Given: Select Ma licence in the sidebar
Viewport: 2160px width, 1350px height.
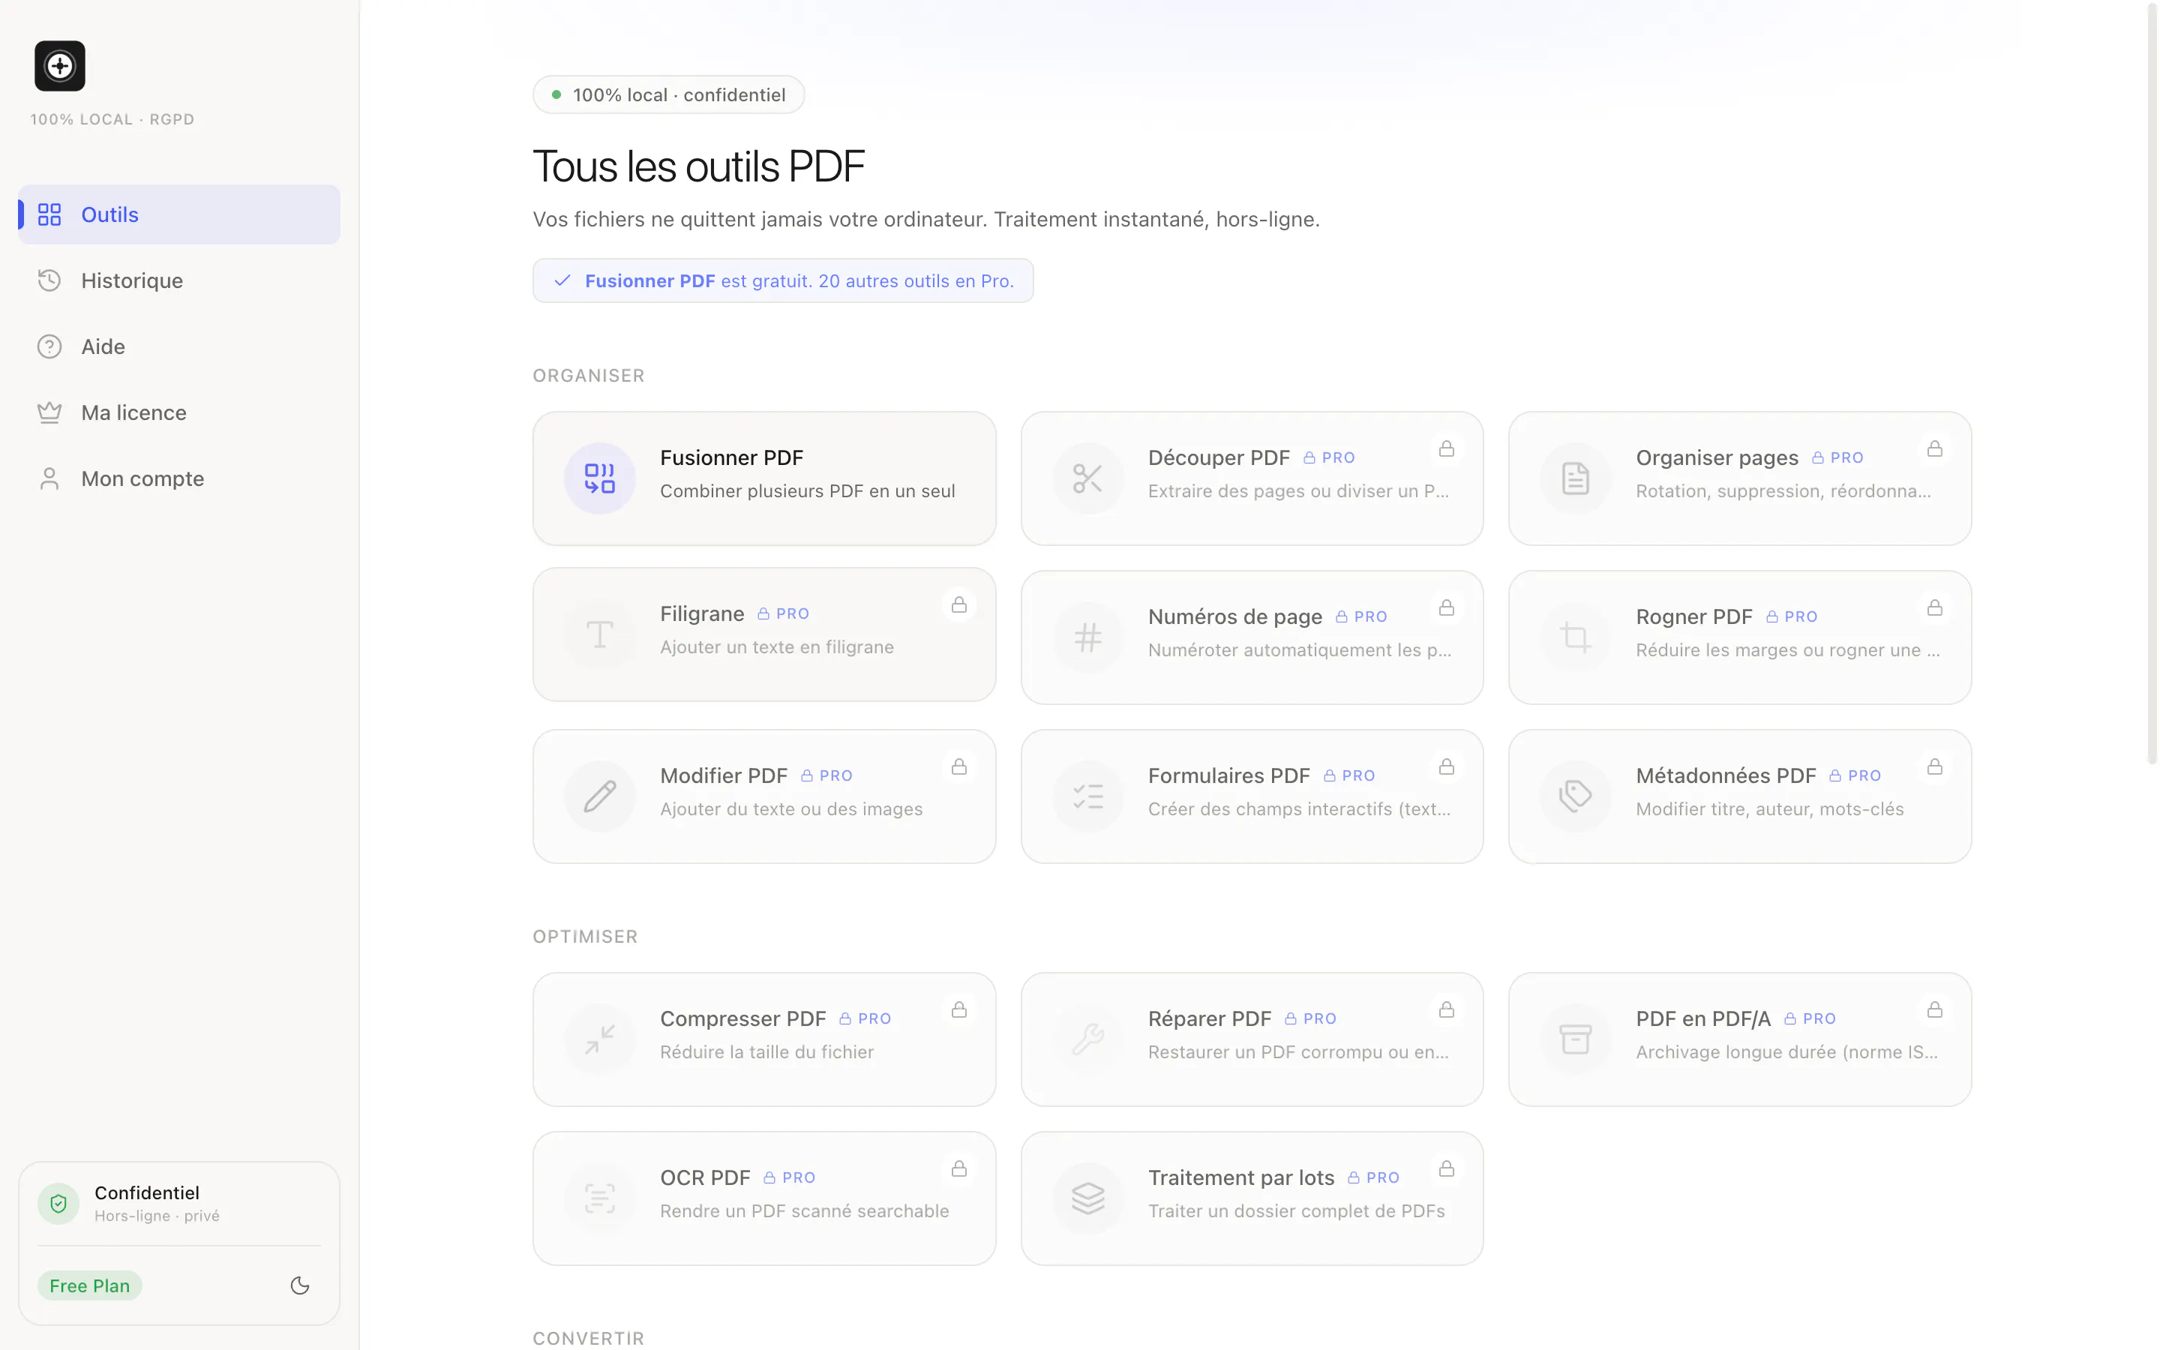Looking at the screenshot, I should (179, 412).
